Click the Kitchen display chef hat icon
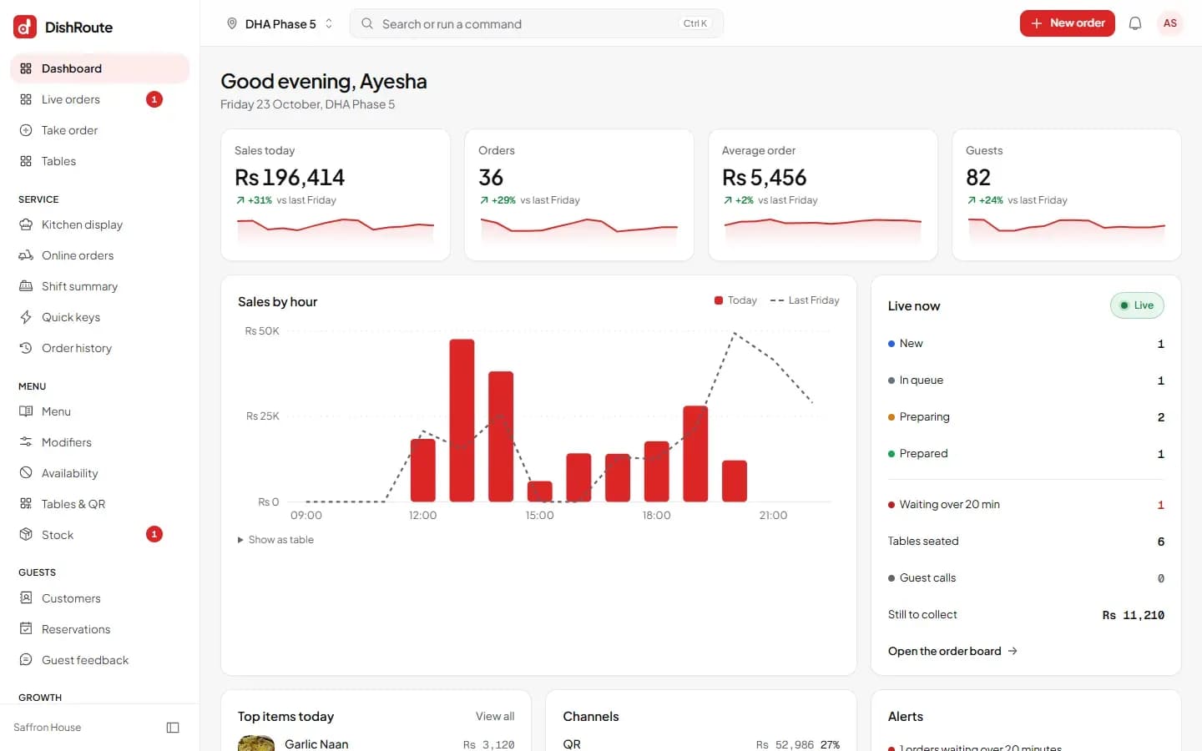The height and width of the screenshot is (751, 1202). pos(26,224)
